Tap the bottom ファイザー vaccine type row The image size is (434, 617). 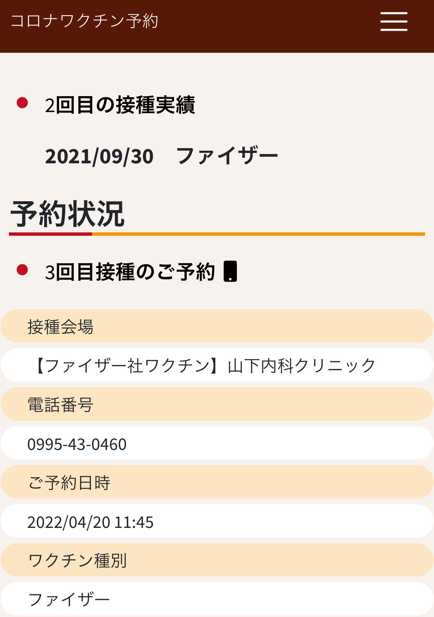(x=217, y=599)
